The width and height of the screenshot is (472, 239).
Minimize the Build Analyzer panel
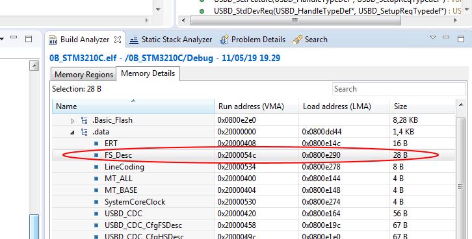click(446, 37)
